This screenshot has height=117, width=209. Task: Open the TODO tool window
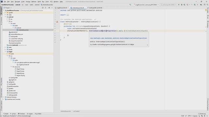[38, 114]
